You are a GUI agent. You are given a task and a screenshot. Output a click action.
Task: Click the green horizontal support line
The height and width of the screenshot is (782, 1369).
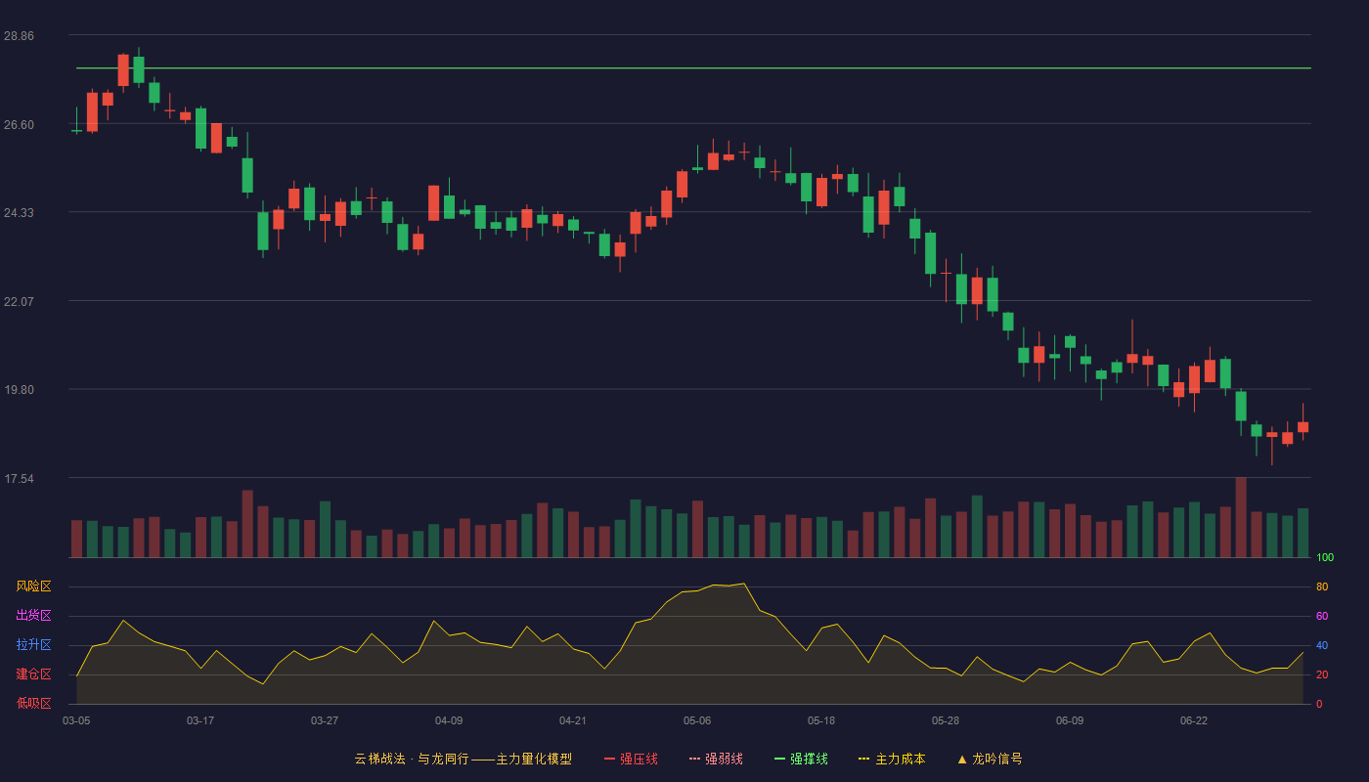pos(693,68)
